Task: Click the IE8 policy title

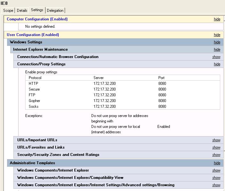Action: [x=4, y=3]
